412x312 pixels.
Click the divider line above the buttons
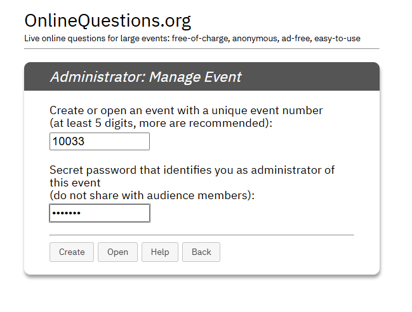(201, 235)
